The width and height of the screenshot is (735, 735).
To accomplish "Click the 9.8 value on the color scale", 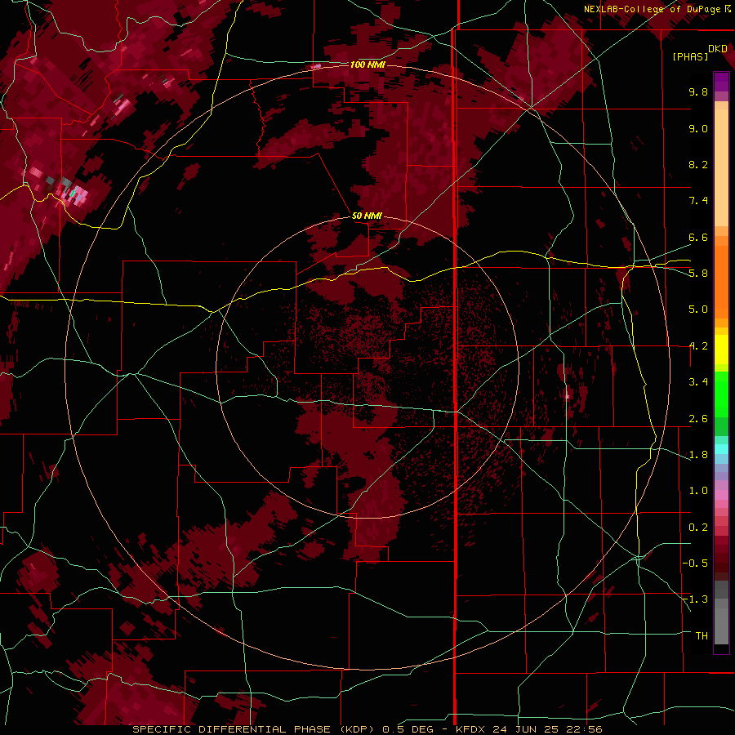I will tap(698, 91).
